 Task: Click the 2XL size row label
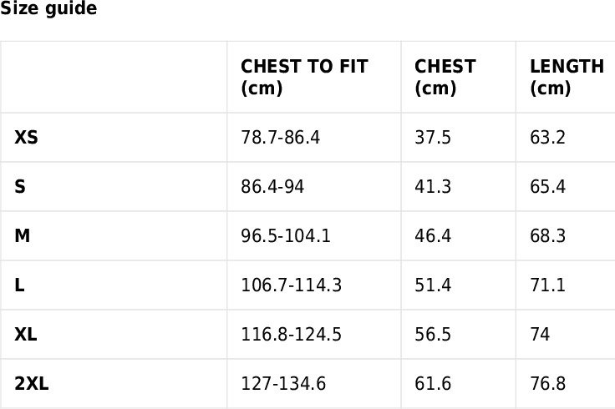coord(32,383)
